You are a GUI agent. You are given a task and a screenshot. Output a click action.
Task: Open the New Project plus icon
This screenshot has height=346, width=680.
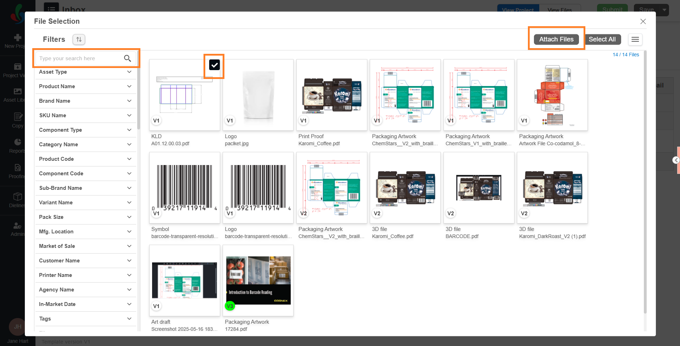[x=17, y=38]
